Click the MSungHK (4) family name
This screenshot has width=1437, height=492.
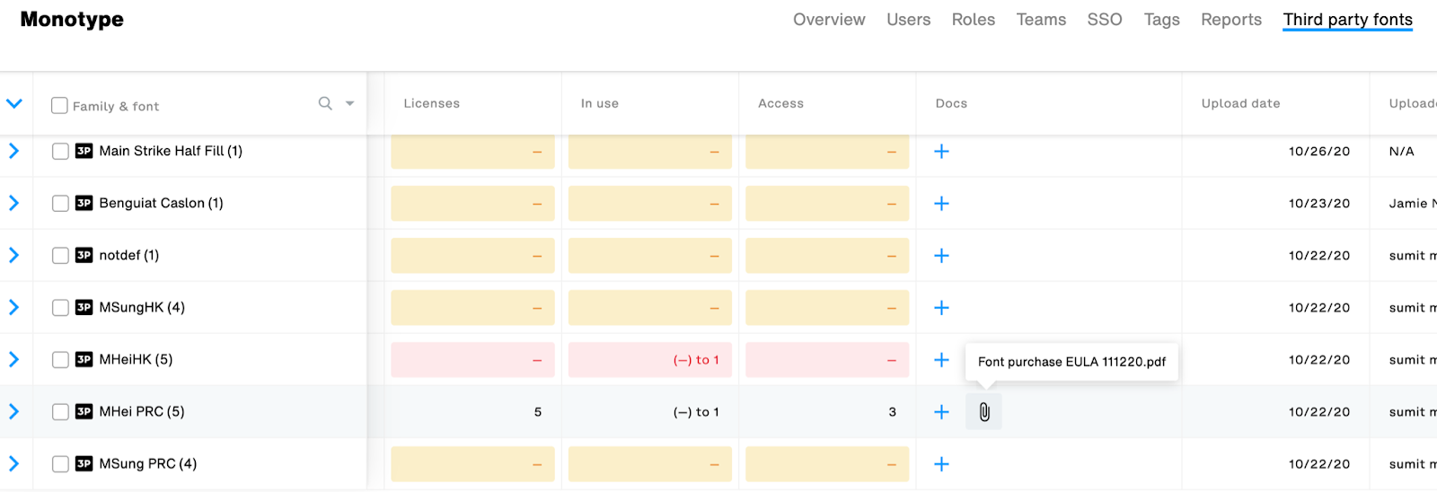(x=142, y=307)
